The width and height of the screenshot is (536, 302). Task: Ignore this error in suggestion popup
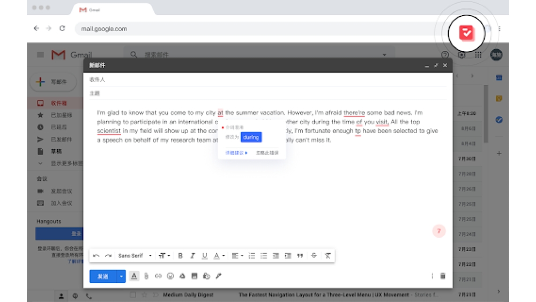click(267, 153)
